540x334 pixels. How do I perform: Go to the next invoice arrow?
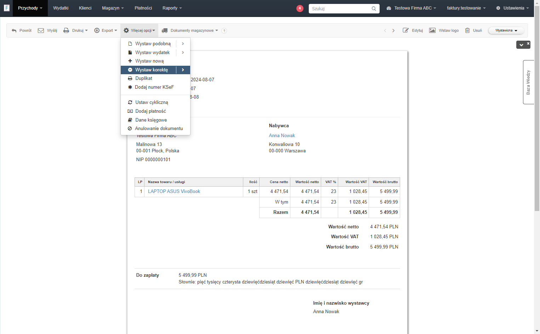coord(393,30)
